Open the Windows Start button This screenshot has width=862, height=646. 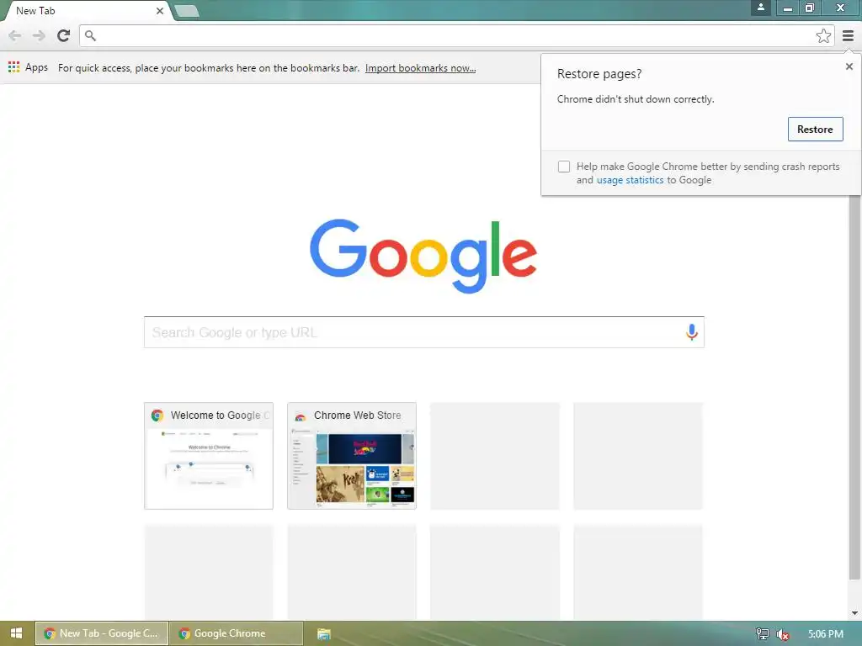click(17, 633)
